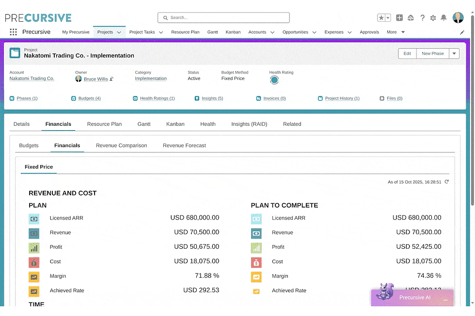Screen dimensions: 475x316
Task: Click the Plan Cost money-bag icon
Action: [34, 262]
